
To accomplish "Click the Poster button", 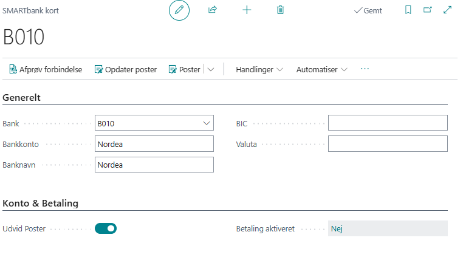I will [x=184, y=69].
